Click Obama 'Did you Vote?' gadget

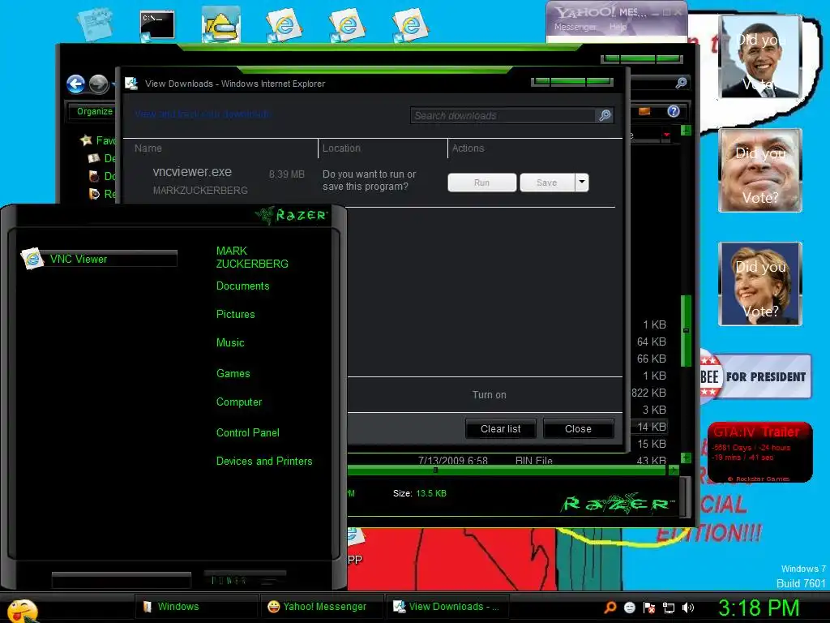(x=760, y=56)
